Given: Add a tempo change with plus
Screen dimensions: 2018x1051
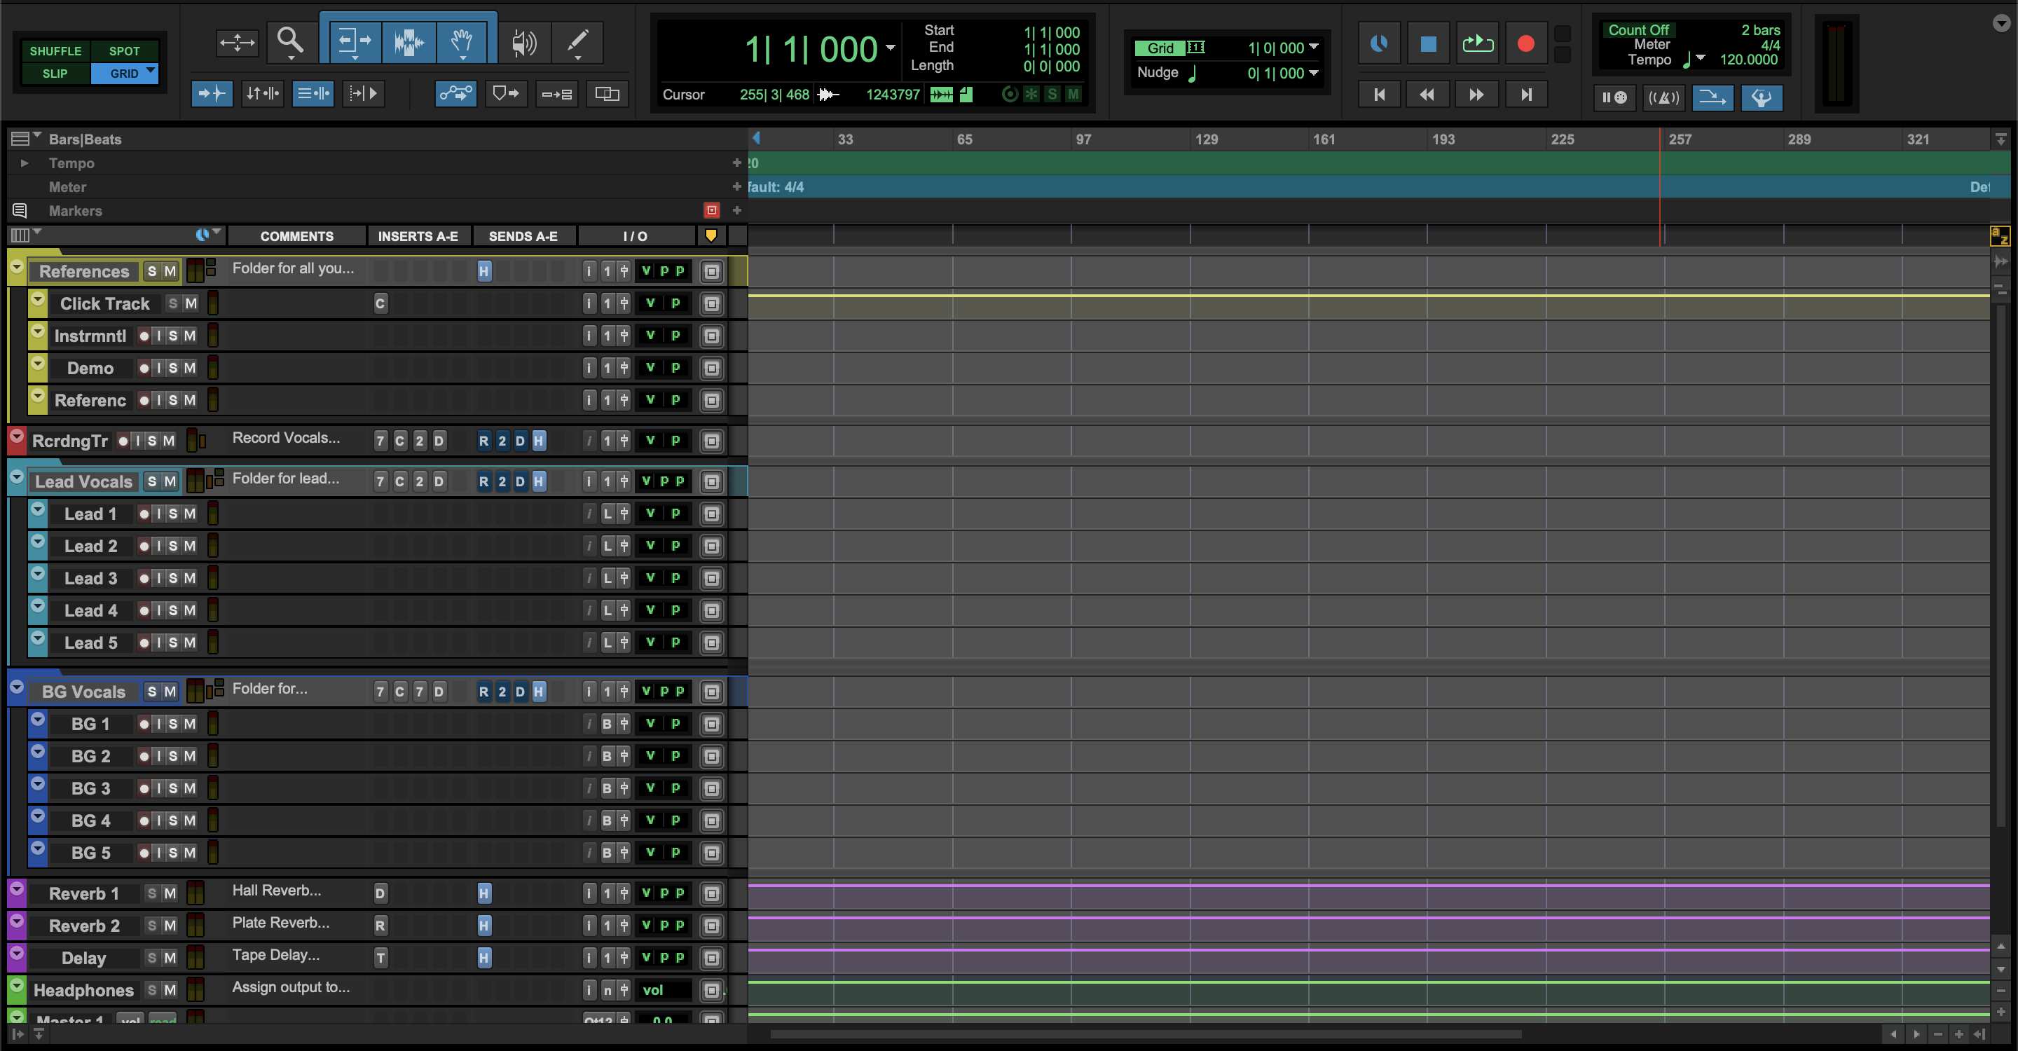Looking at the screenshot, I should pyautogui.click(x=736, y=163).
